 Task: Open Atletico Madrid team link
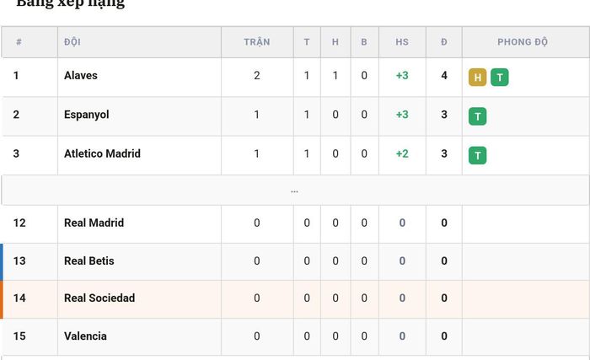[x=102, y=153]
